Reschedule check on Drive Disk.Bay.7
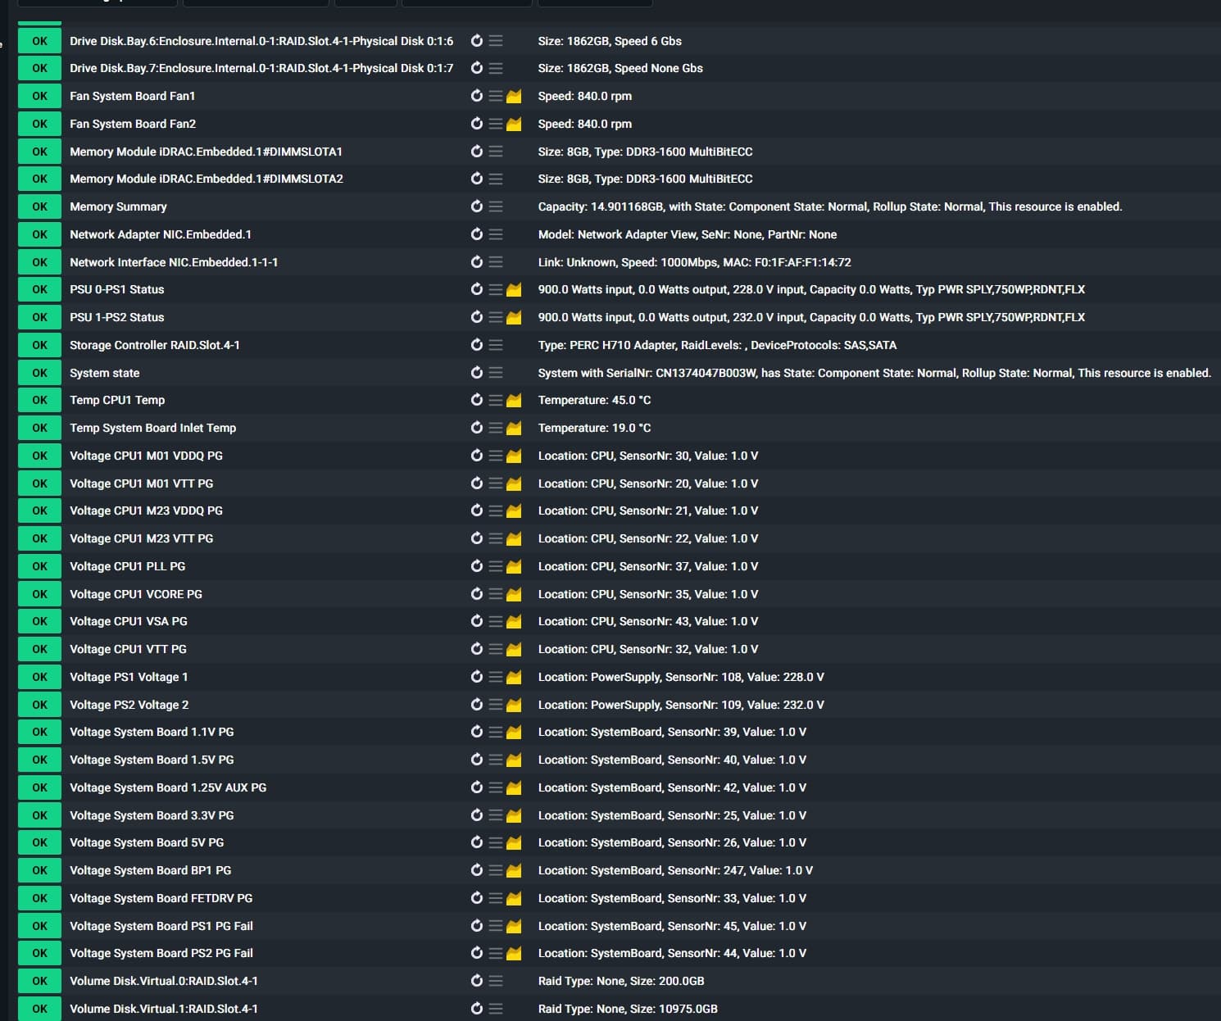The width and height of the screenshot is (1221, 1021). tap(476, 68)
